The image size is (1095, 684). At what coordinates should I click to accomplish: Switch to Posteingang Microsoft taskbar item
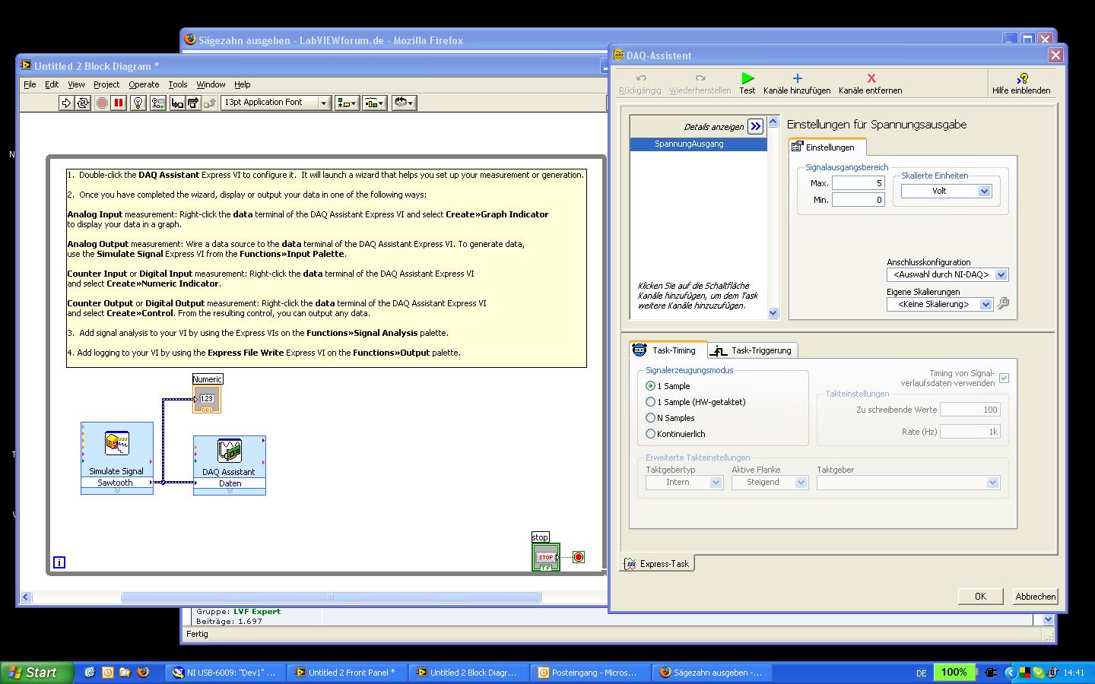pyautogui.click(x=589, y=673)
